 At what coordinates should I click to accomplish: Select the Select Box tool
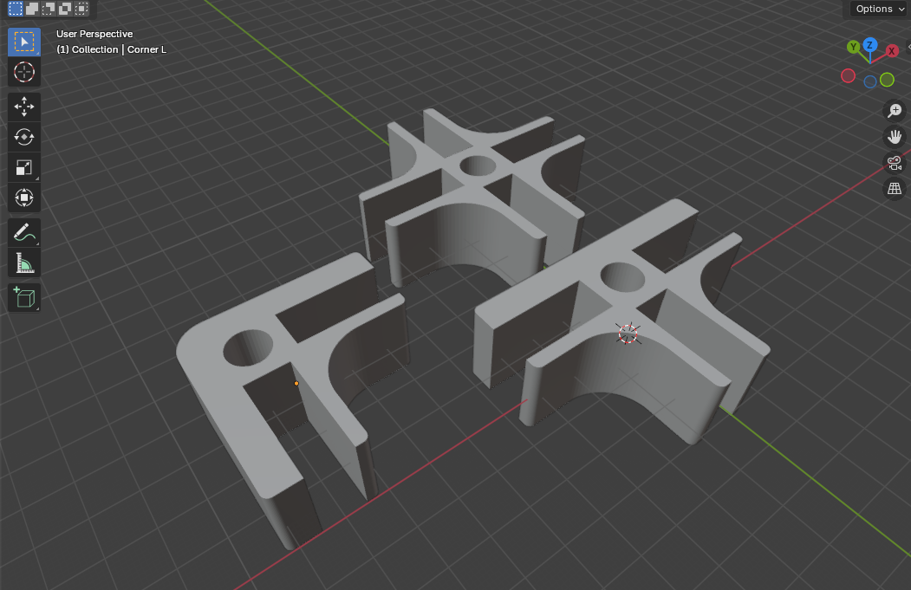tap(23, 42)
